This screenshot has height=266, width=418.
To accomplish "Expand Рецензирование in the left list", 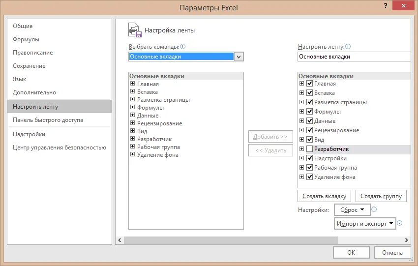I will (x=132, y=123).
